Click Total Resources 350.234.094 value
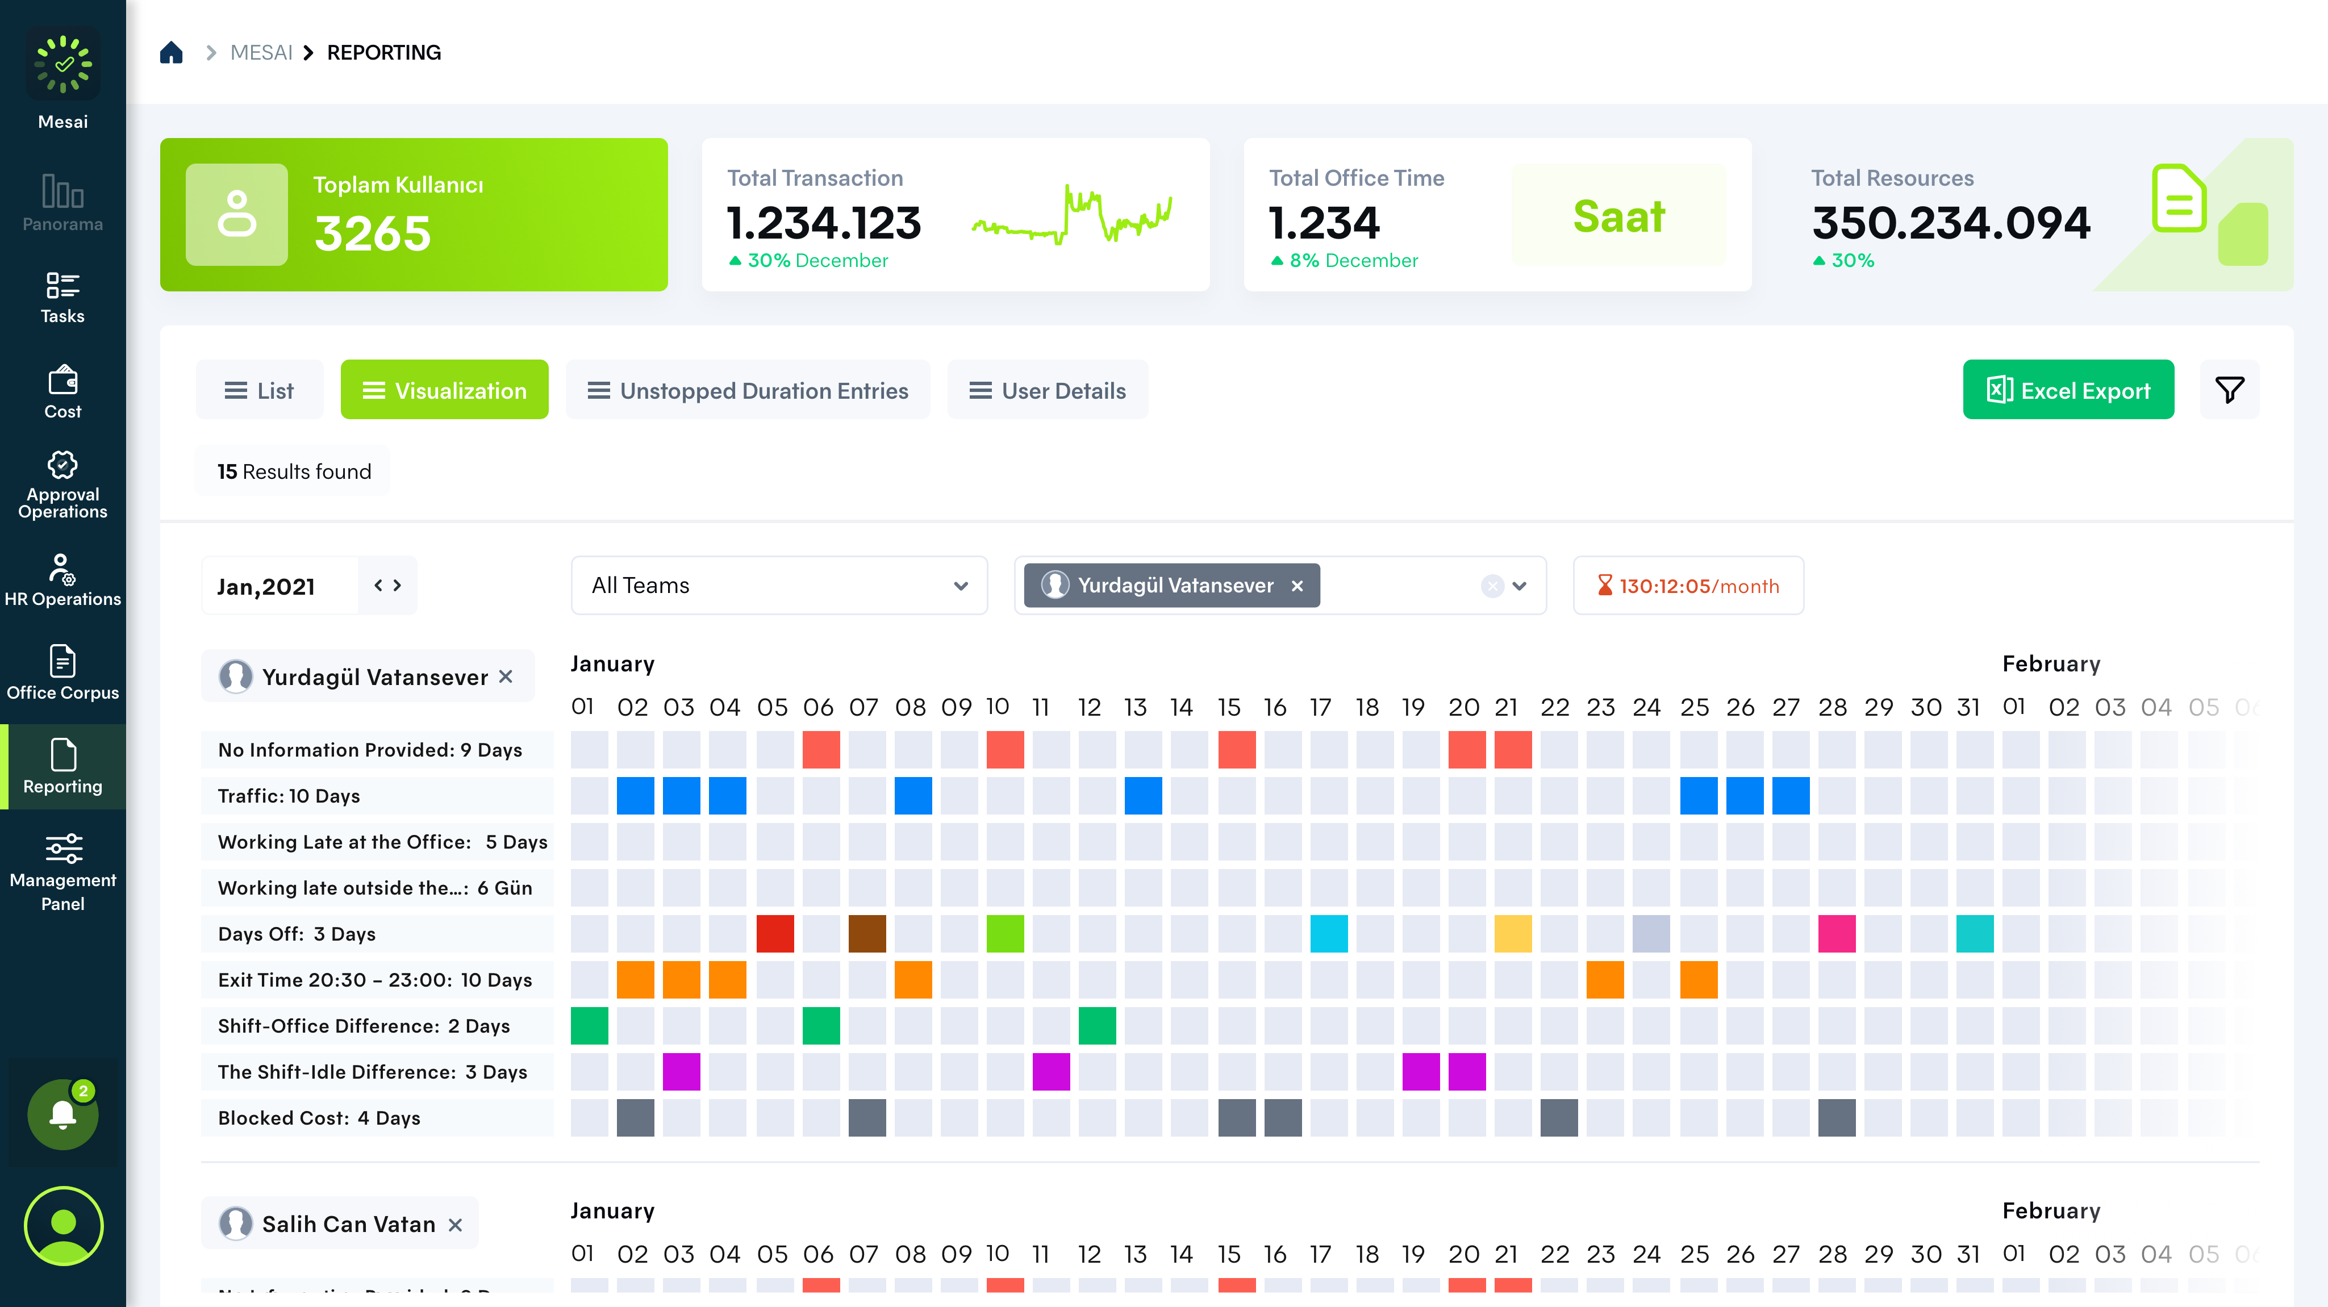This screenshot has height=1307, width=2328. (x=1951, y=223)
